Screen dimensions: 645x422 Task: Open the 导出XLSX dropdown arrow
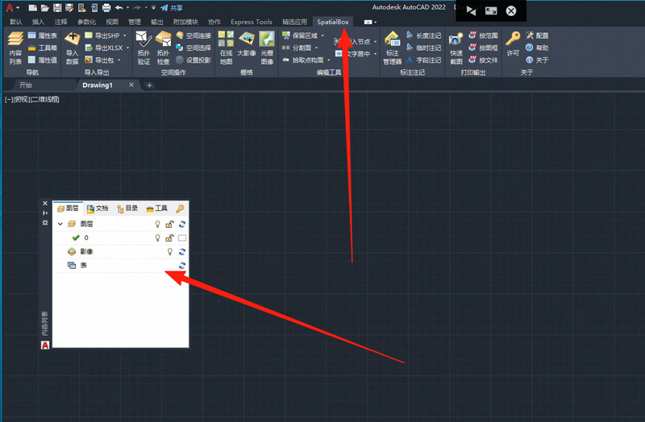128,48
